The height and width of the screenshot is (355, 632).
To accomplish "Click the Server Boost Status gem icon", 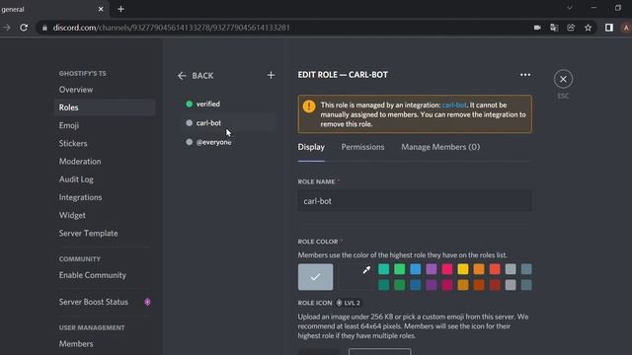I will tap(147, 302).
